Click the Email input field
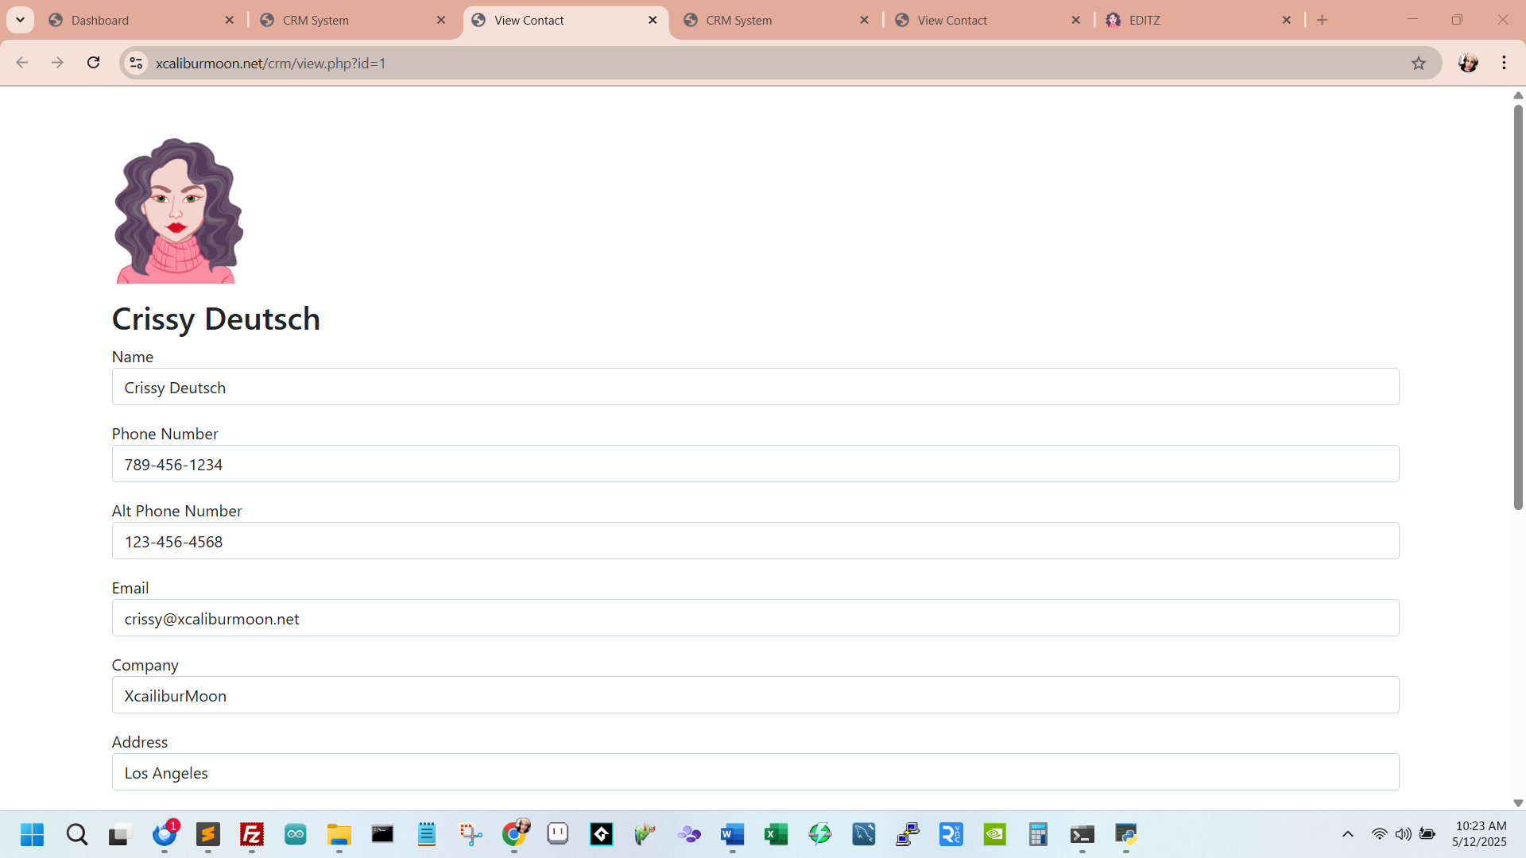 [x=755, y=618]
